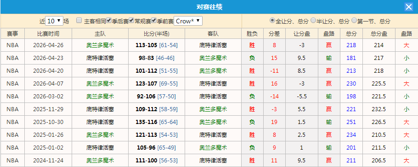
Task: Click the 赛事 column header
Action: (x=12, y=34)
